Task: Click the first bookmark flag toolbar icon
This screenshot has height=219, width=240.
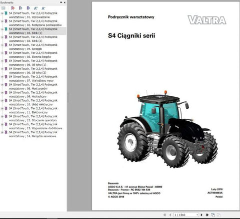Action: click(x=12, y=8)
